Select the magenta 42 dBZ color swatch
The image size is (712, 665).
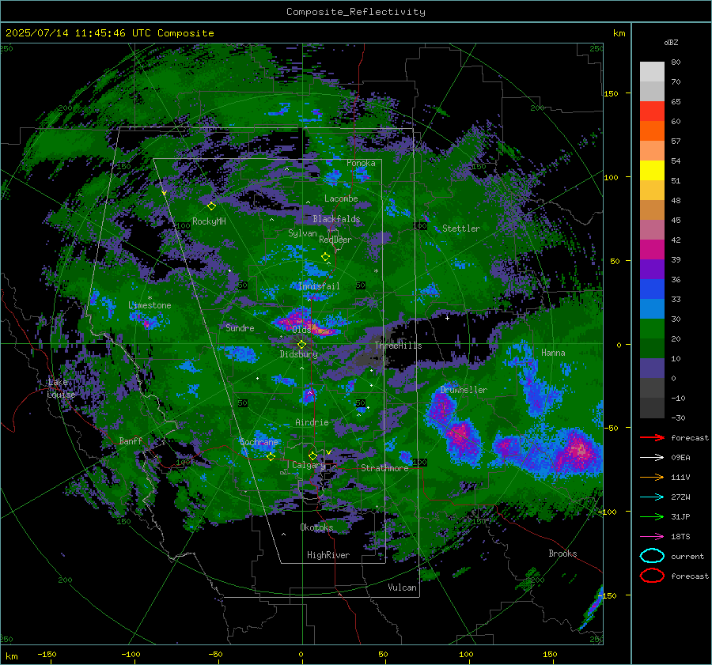652,250
